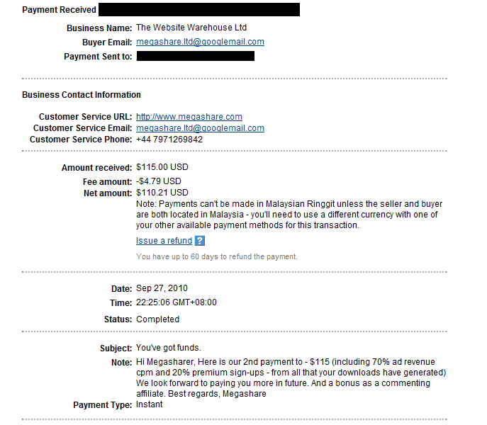The width and height of the screenshot is (487, 425).
Task: Click the Payment Received heading
Action: pyautogui.click(x=60, y=10)
